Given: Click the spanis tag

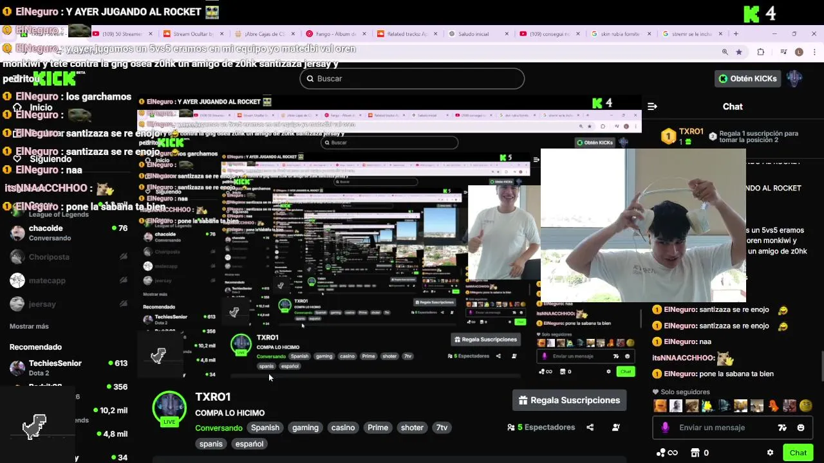Looking at the screenshot, I should [x=211, y=444].
